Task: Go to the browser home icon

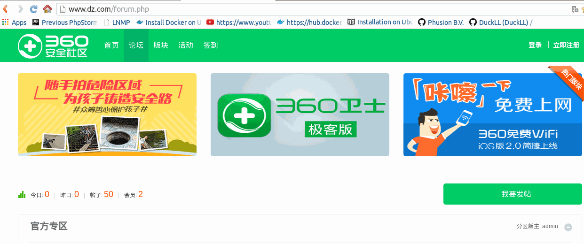Action: coord(47,9)
